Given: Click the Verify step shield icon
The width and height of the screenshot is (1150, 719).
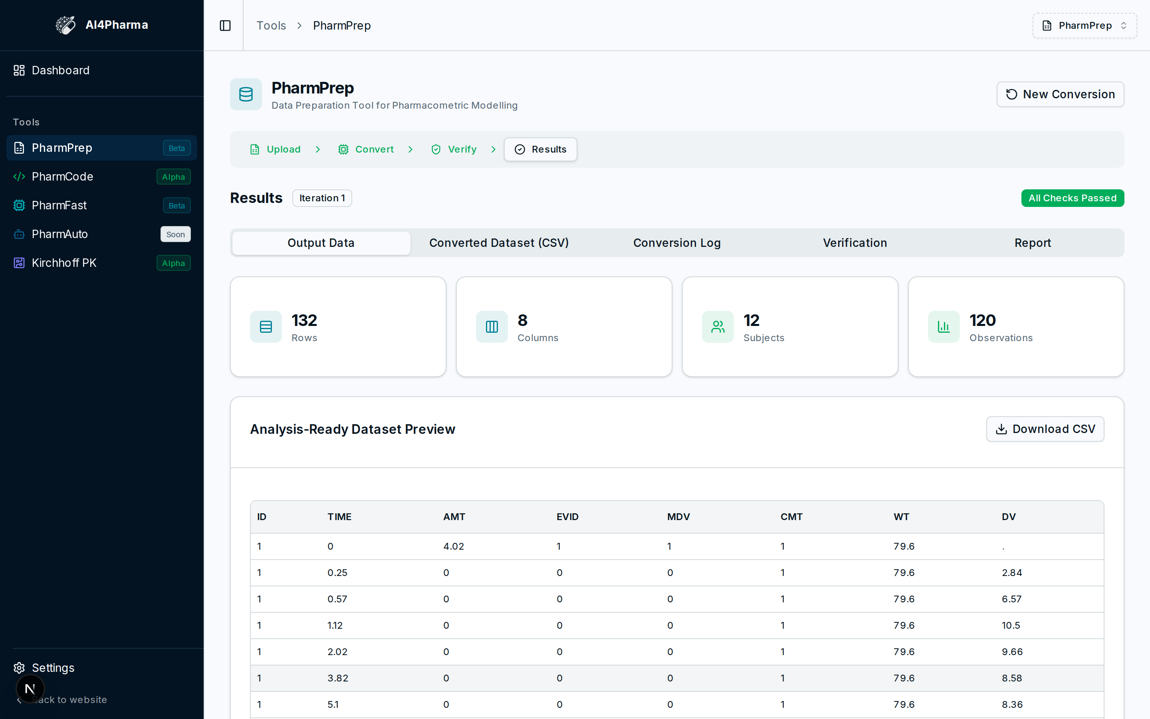Looking at the screenshot, I should [x=436, y=149].
